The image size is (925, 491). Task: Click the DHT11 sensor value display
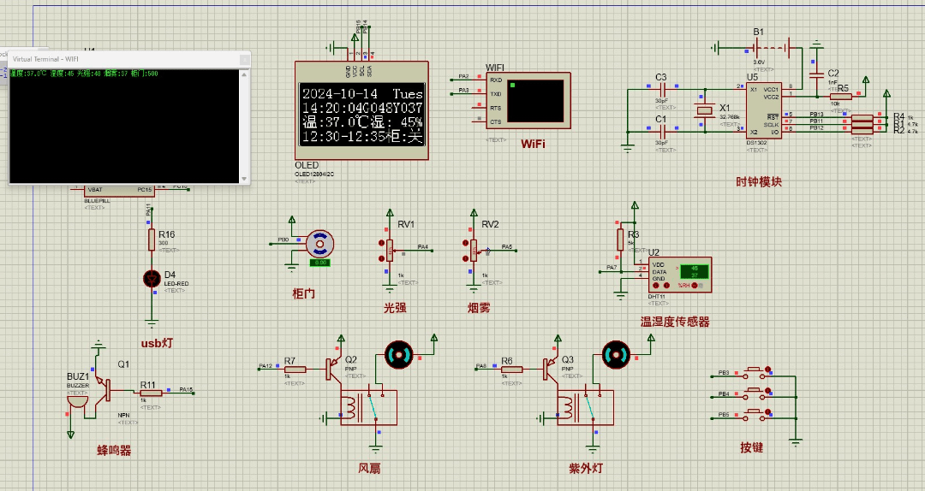click(x=694, y=273)
